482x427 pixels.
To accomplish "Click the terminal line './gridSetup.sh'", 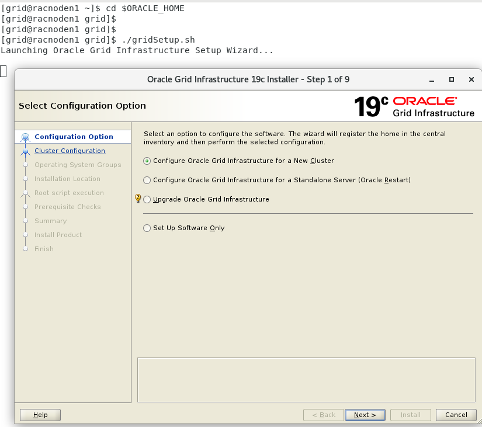I will (158, 40).
